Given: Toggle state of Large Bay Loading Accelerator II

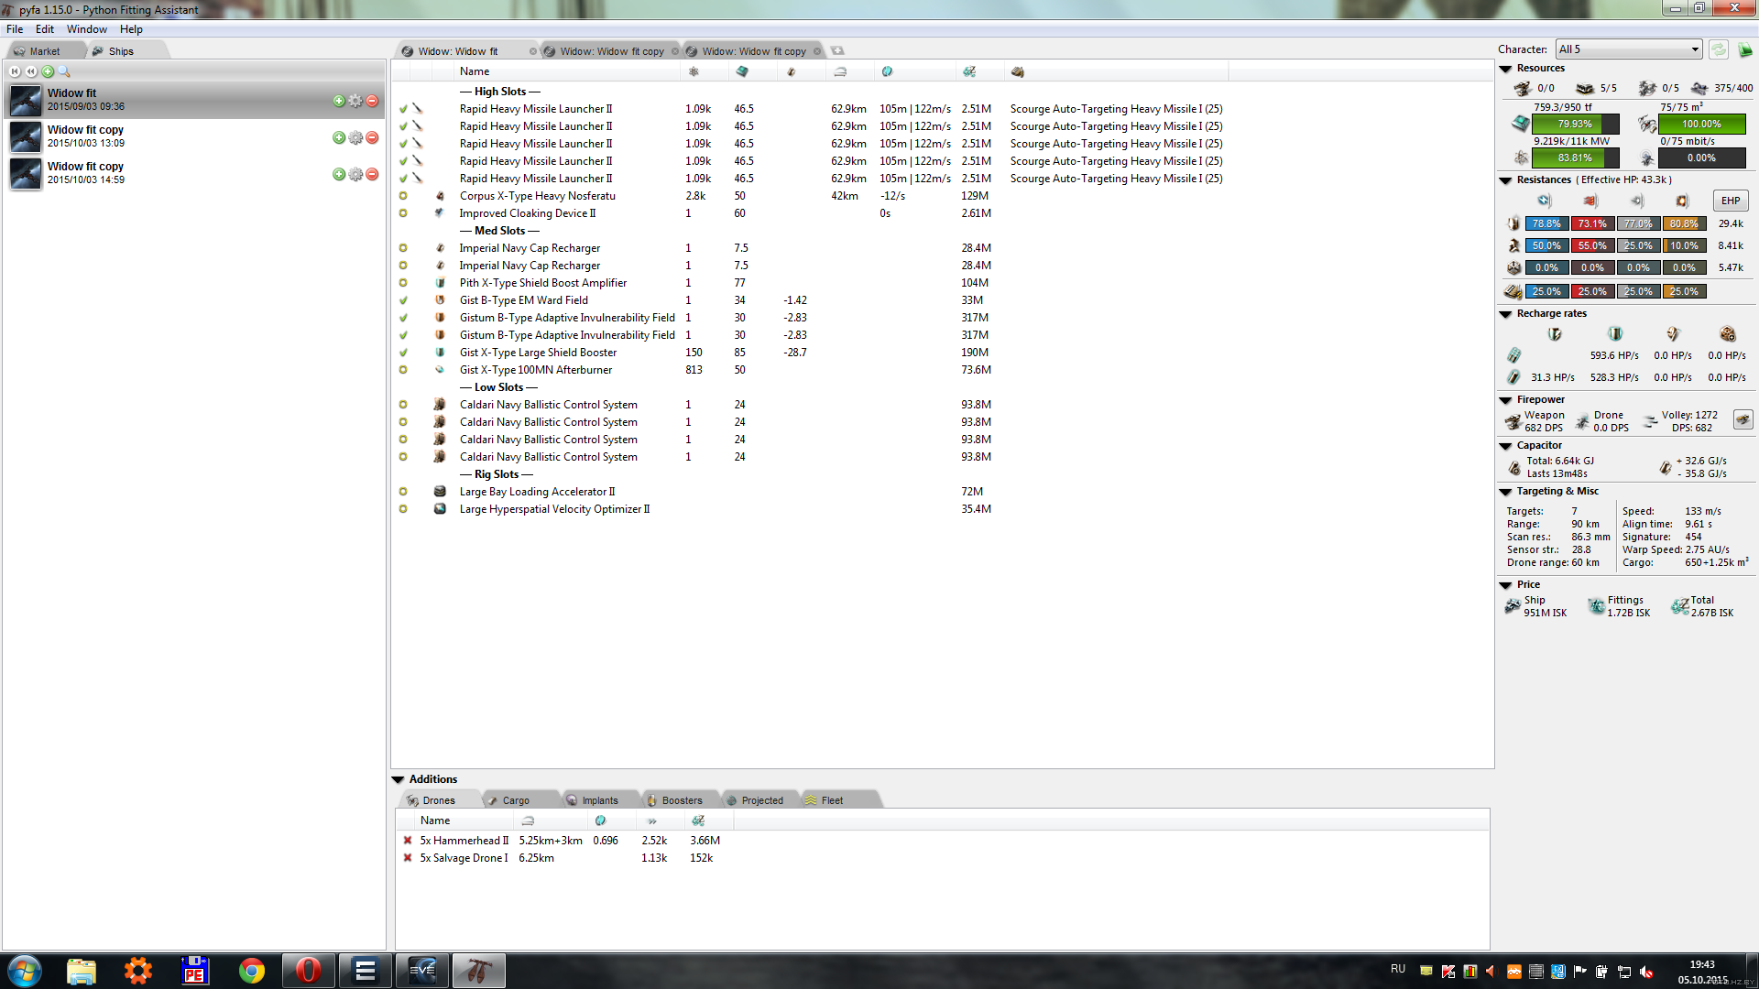Looking at the screenshot, I should click(402, 492).
